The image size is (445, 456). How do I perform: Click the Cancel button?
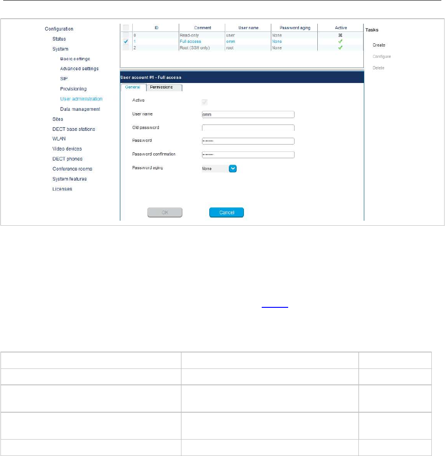tap(227, 212)
